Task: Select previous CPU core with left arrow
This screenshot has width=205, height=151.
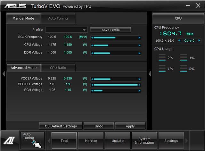Action: click(179, 41)
